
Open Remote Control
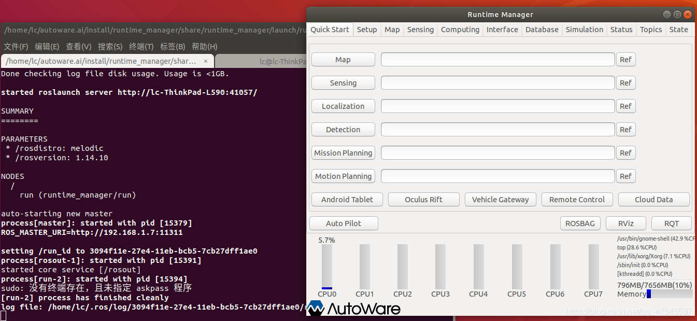point(577,200)
